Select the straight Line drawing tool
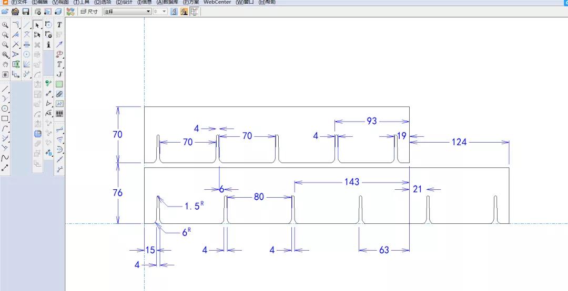 pyautogui.click(x=5, y=89)
